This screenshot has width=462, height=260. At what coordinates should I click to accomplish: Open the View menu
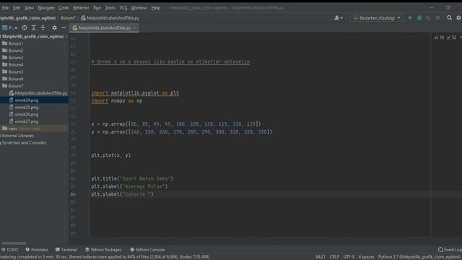29,8
